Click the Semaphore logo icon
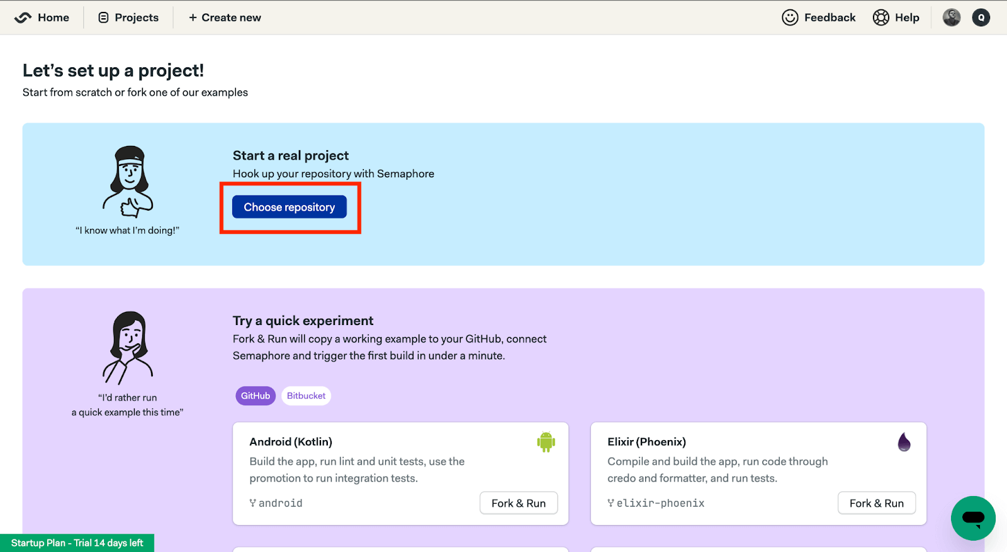The width and height of the screenshot is (1007, 552). coord(23,18)
